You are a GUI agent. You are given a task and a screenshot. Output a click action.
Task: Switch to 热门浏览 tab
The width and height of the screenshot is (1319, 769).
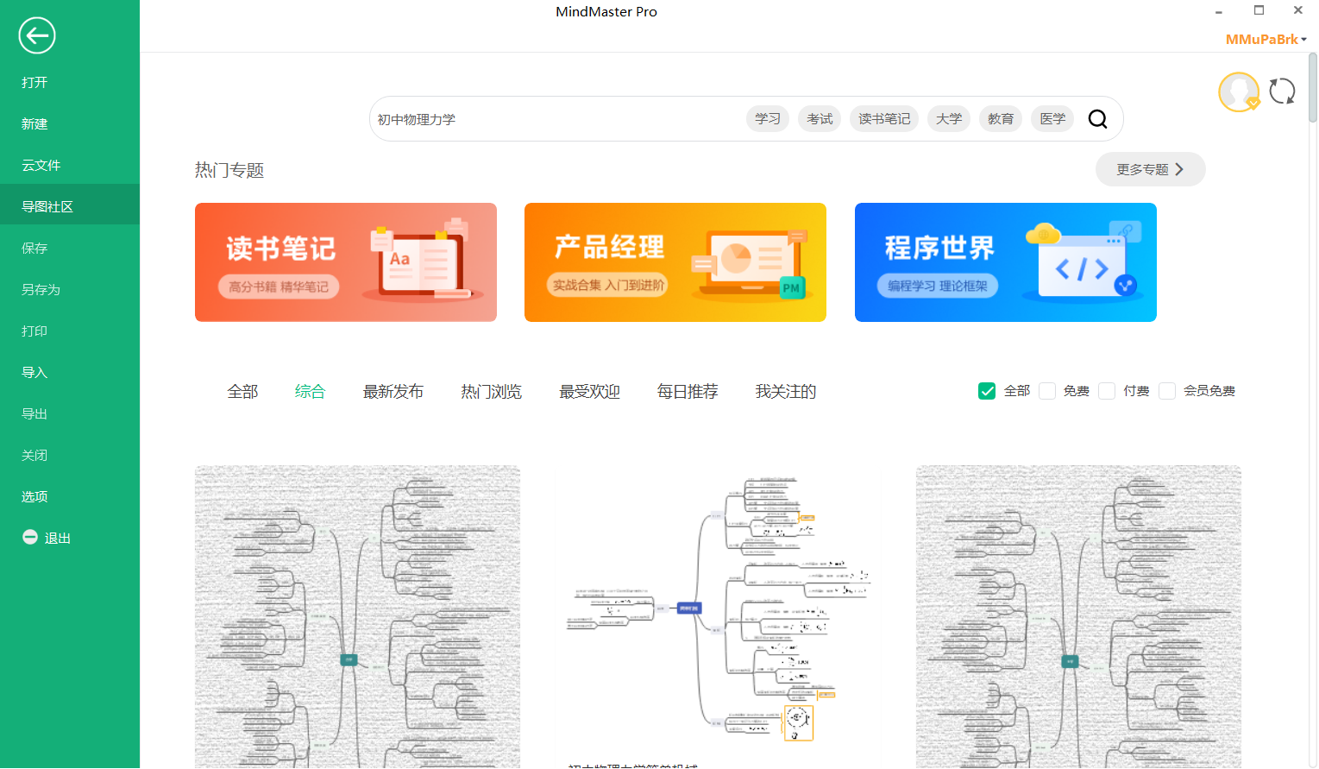491,392
